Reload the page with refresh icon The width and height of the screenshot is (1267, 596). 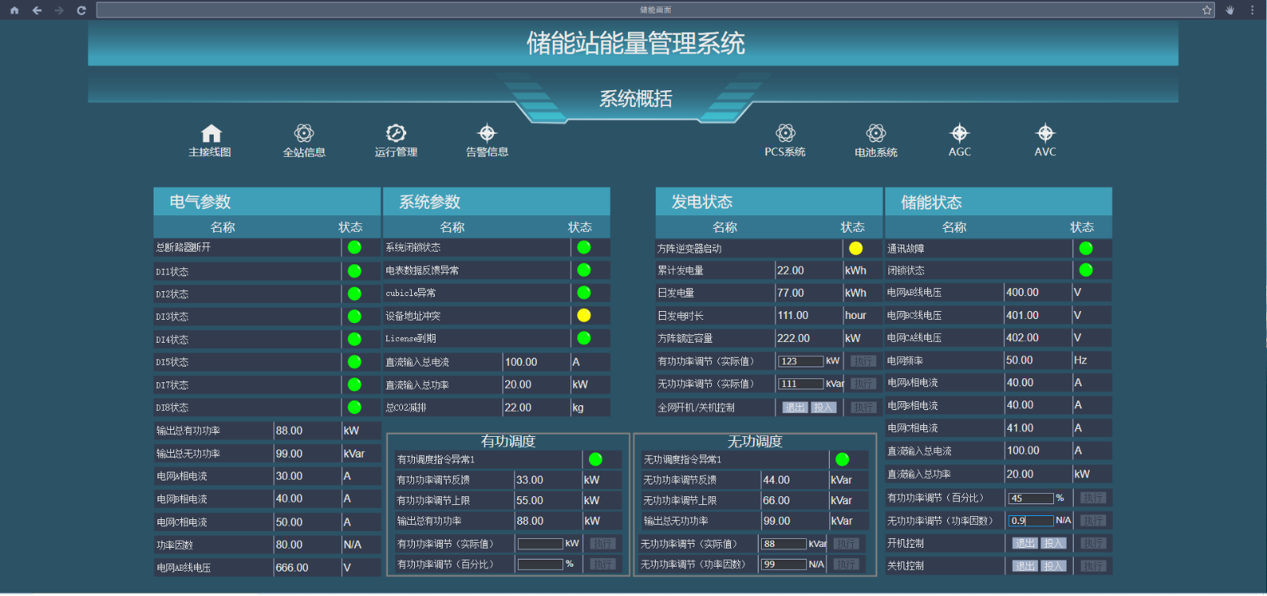[x=81, y=10]
